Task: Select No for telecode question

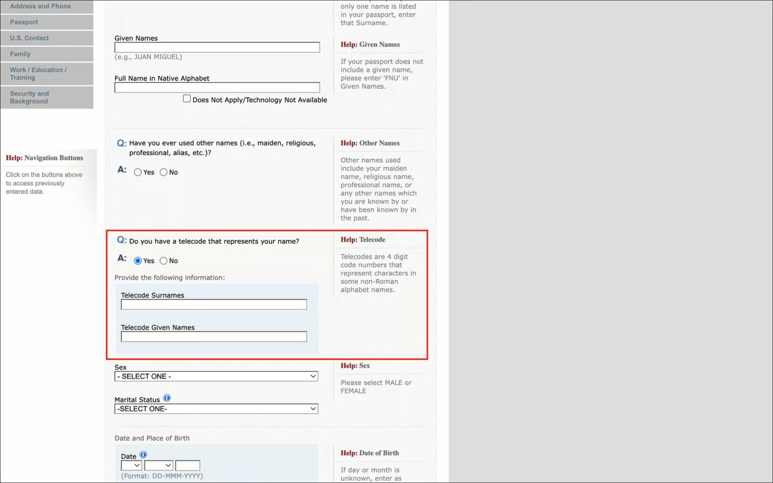Action: (164, 261)
